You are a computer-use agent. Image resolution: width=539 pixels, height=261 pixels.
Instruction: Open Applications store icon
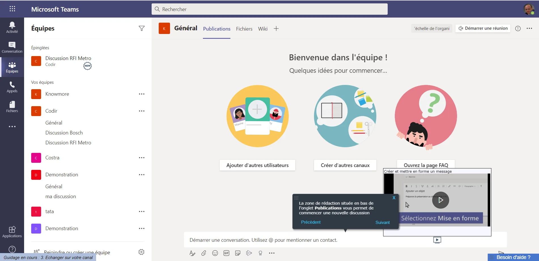(12, 232)
